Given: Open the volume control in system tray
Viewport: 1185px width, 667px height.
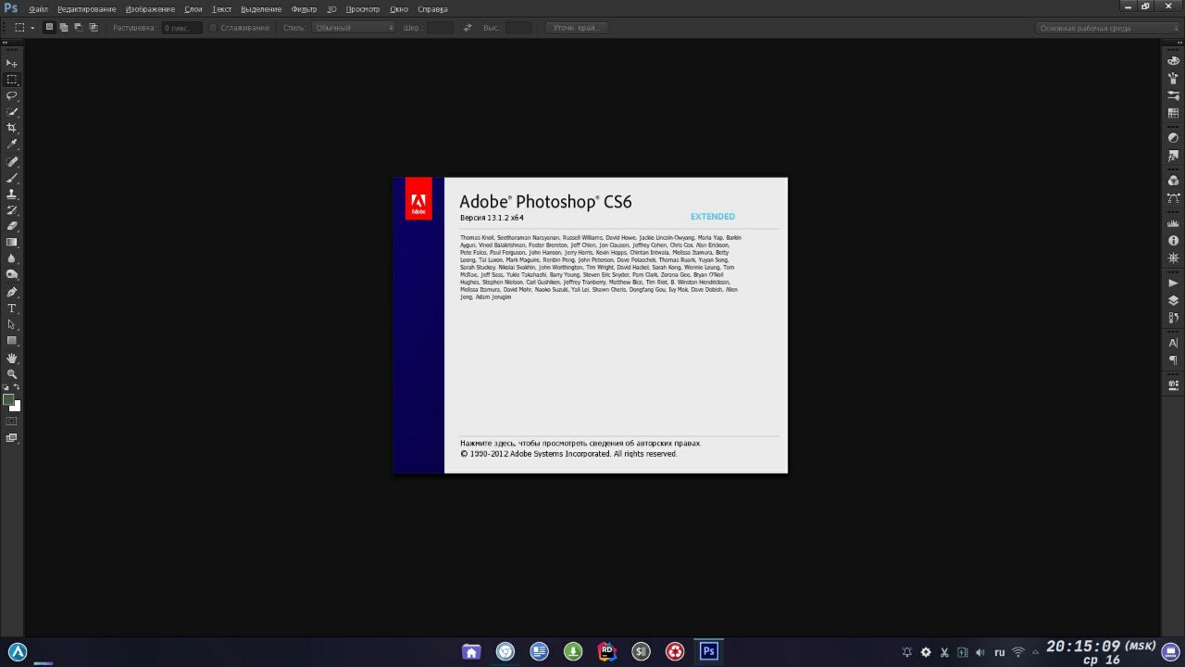Looking at the screenshot, I should click(x=980, y=652).
